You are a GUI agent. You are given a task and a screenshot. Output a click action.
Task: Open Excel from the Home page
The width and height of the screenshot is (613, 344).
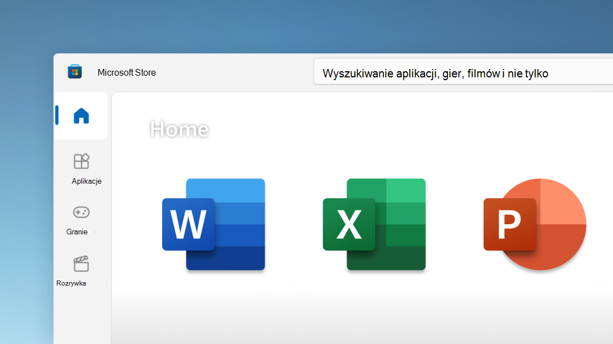click(x=374, y=224)
